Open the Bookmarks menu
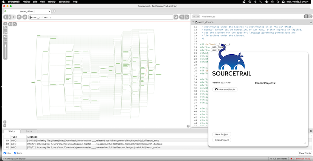Screen dimensions: 313x161 pos(64,2)
